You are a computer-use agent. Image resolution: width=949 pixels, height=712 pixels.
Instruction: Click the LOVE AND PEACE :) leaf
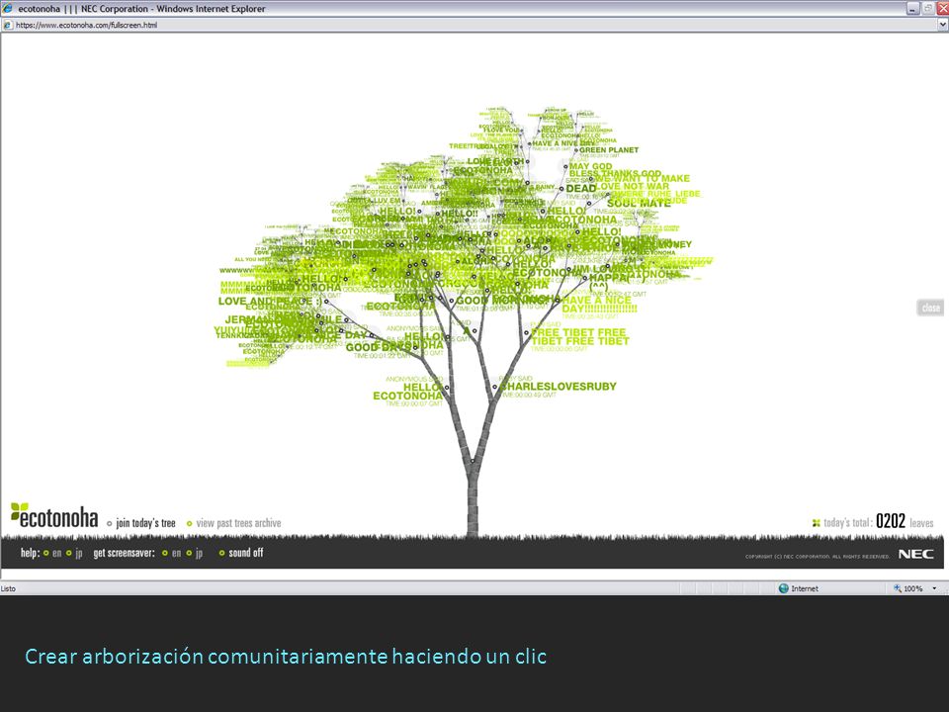(270, 301)
